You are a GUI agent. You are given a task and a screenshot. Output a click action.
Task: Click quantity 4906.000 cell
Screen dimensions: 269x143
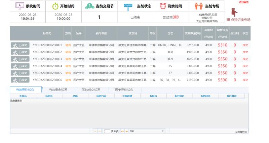pos(193,52)
